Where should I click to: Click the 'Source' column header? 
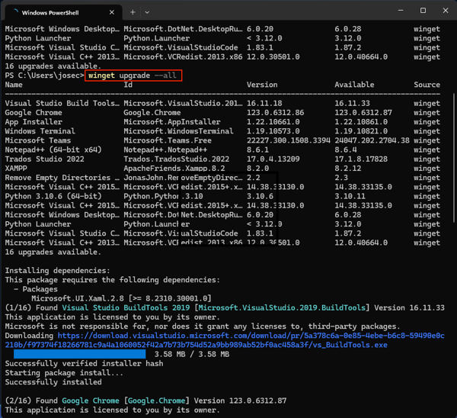coord(427,85)
